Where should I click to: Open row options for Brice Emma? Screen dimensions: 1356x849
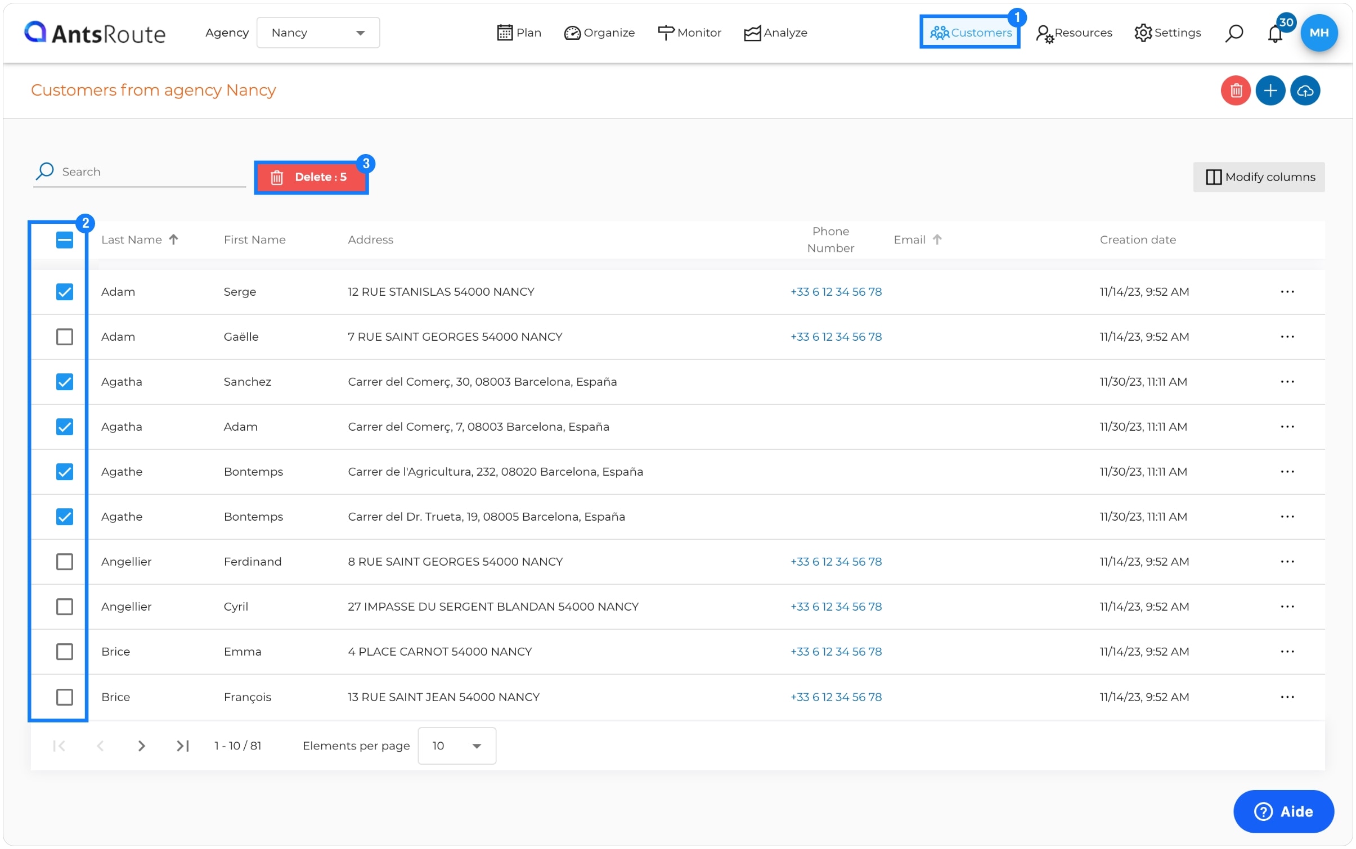click(1287, 652)
